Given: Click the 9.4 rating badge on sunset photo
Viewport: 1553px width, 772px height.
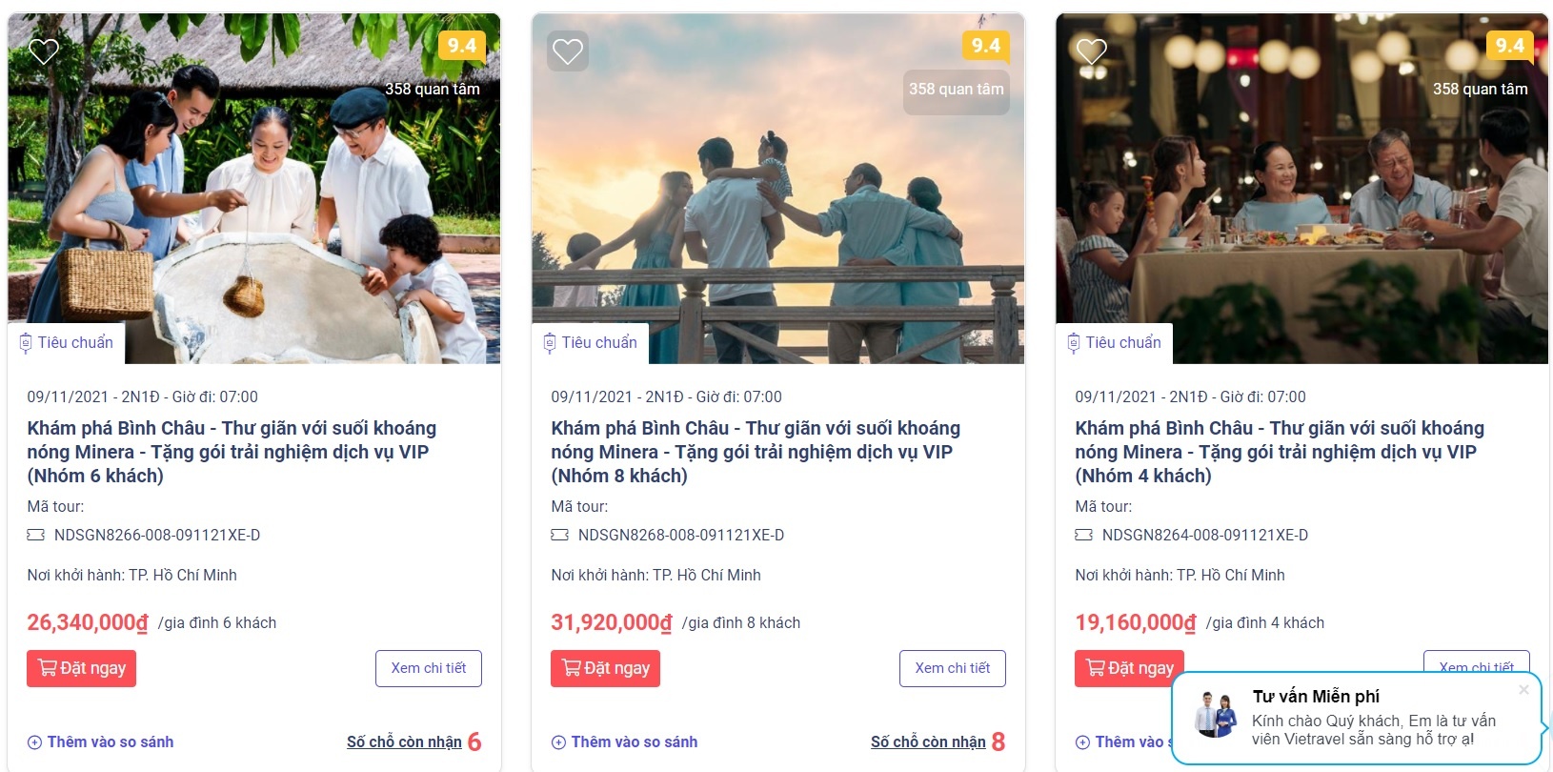Looking at the screenshot, I should point(986,46).
